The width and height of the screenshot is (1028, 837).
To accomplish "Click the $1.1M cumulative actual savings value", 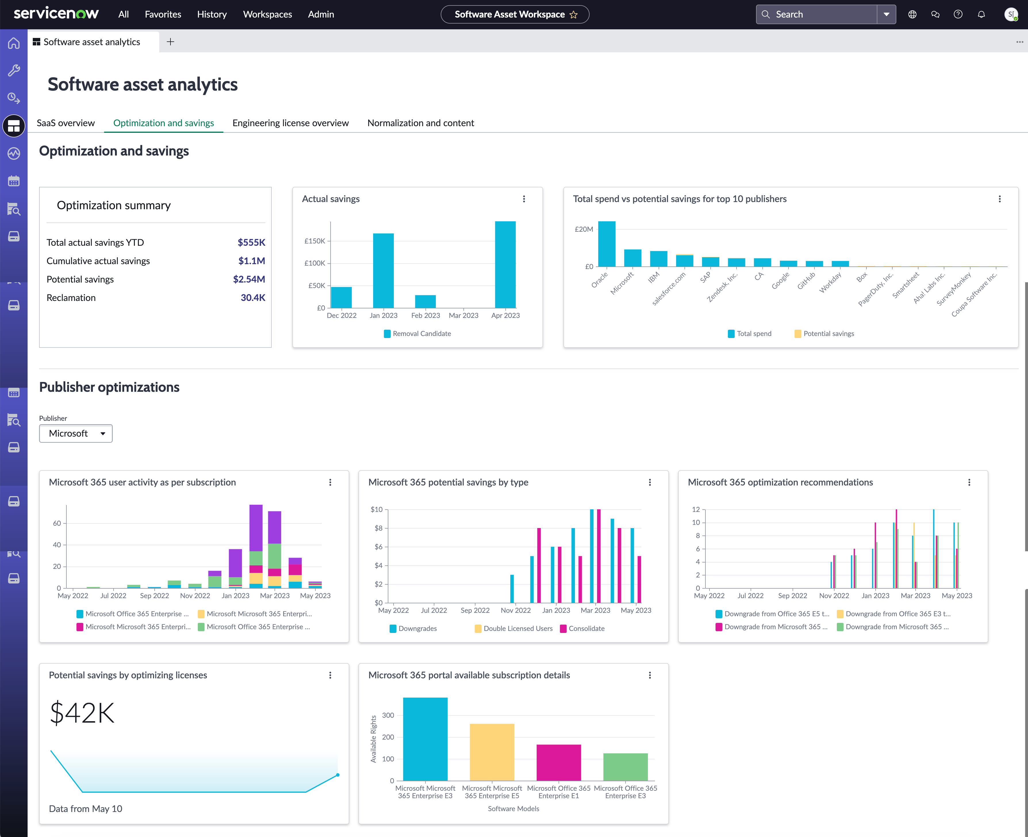I will 252,261.
